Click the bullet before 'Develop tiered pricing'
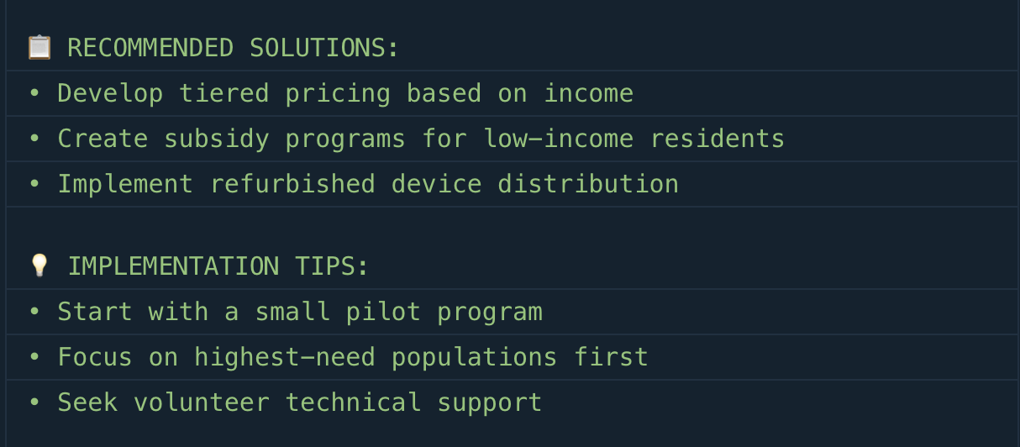The height and width of the screenshot is (447, 1020). (34, 93)
